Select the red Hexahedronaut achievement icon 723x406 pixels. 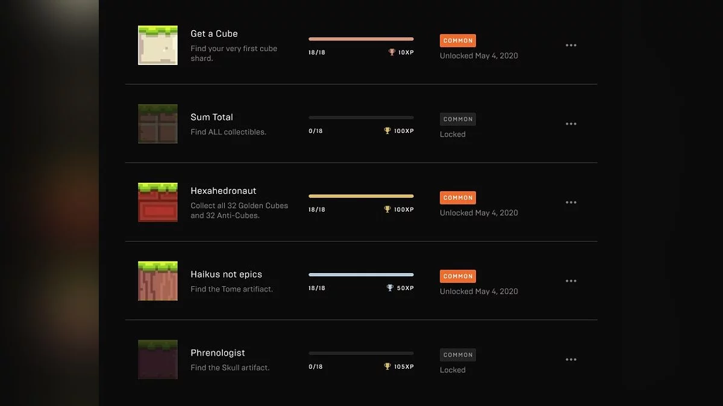click(x=158, y=202)
